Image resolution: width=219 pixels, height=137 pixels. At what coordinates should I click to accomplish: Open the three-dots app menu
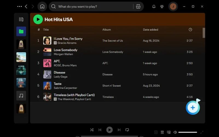tap(19, 7)
